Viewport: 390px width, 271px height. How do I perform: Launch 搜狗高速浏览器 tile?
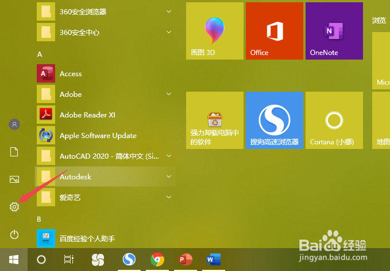(x=275, y=120)
